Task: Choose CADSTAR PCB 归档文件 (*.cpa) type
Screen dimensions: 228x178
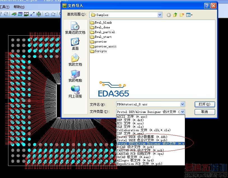Action: point(151,154)
